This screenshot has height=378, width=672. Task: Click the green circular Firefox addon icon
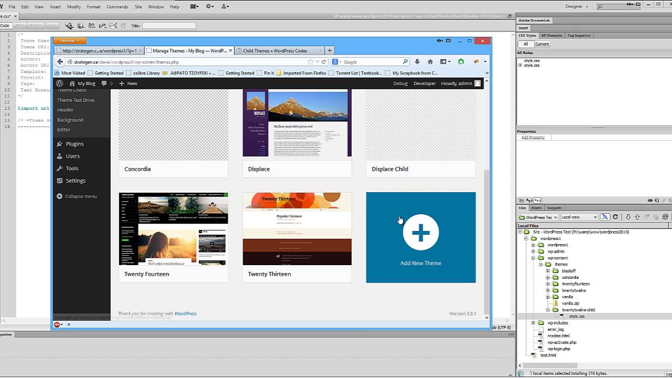(461, 62)
